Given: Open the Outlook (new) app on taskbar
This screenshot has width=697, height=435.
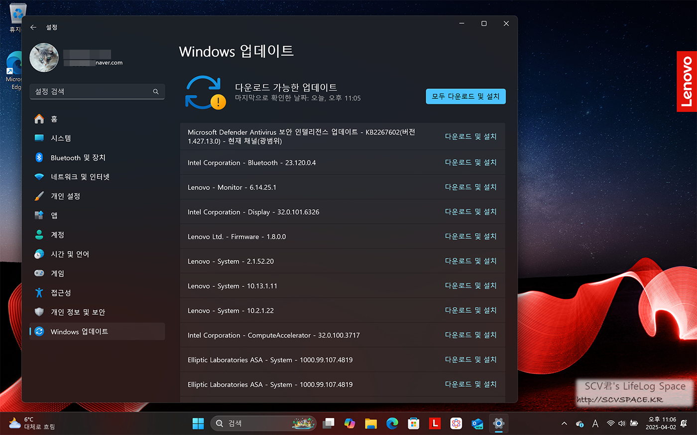Looking at the screenshot, I should [477, 424].
